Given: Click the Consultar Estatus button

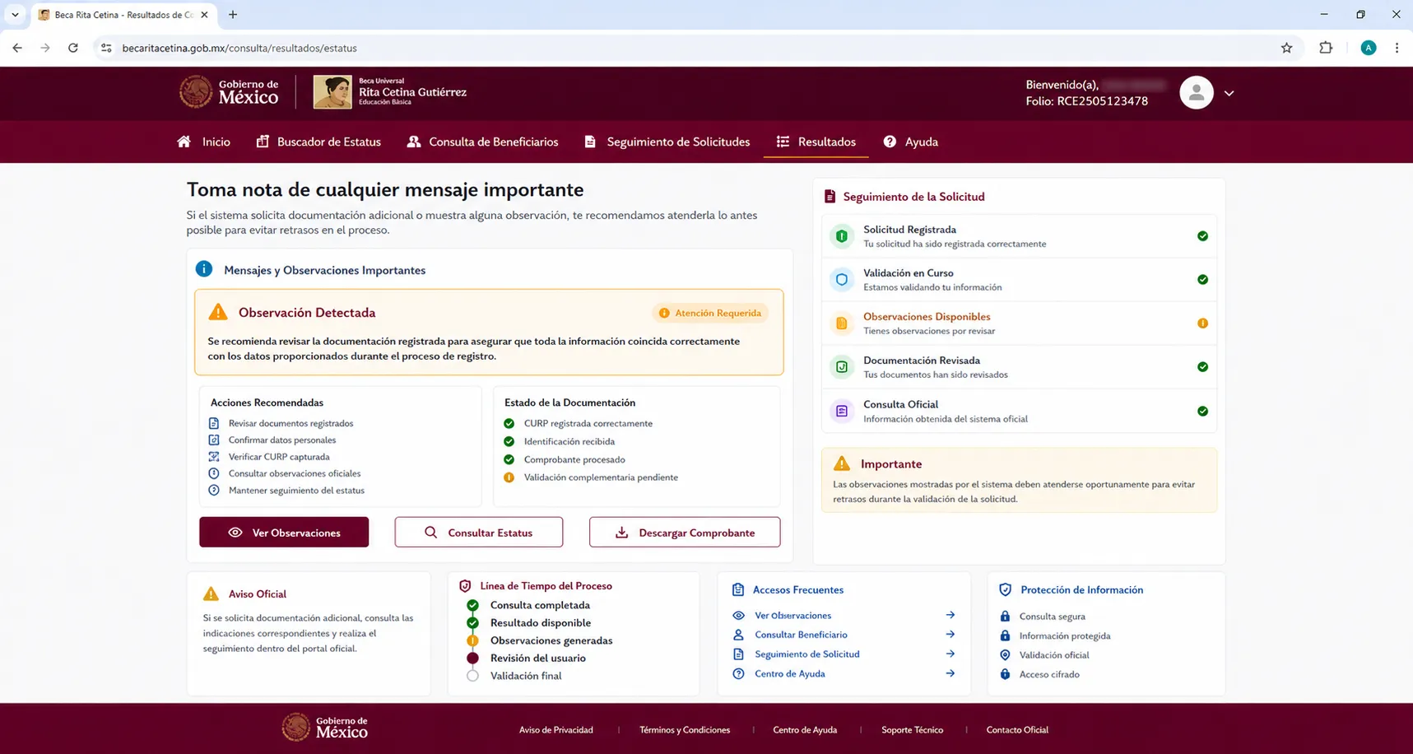Looking at the screenshot, I should (479, 533).
